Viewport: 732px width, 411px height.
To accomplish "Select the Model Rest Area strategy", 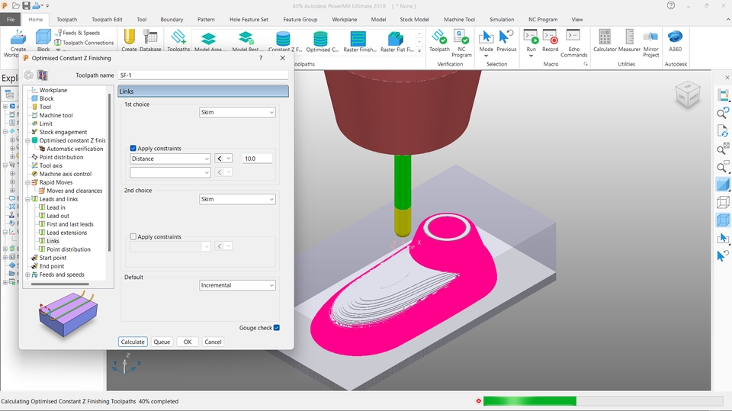I will (x=246, y=41).
